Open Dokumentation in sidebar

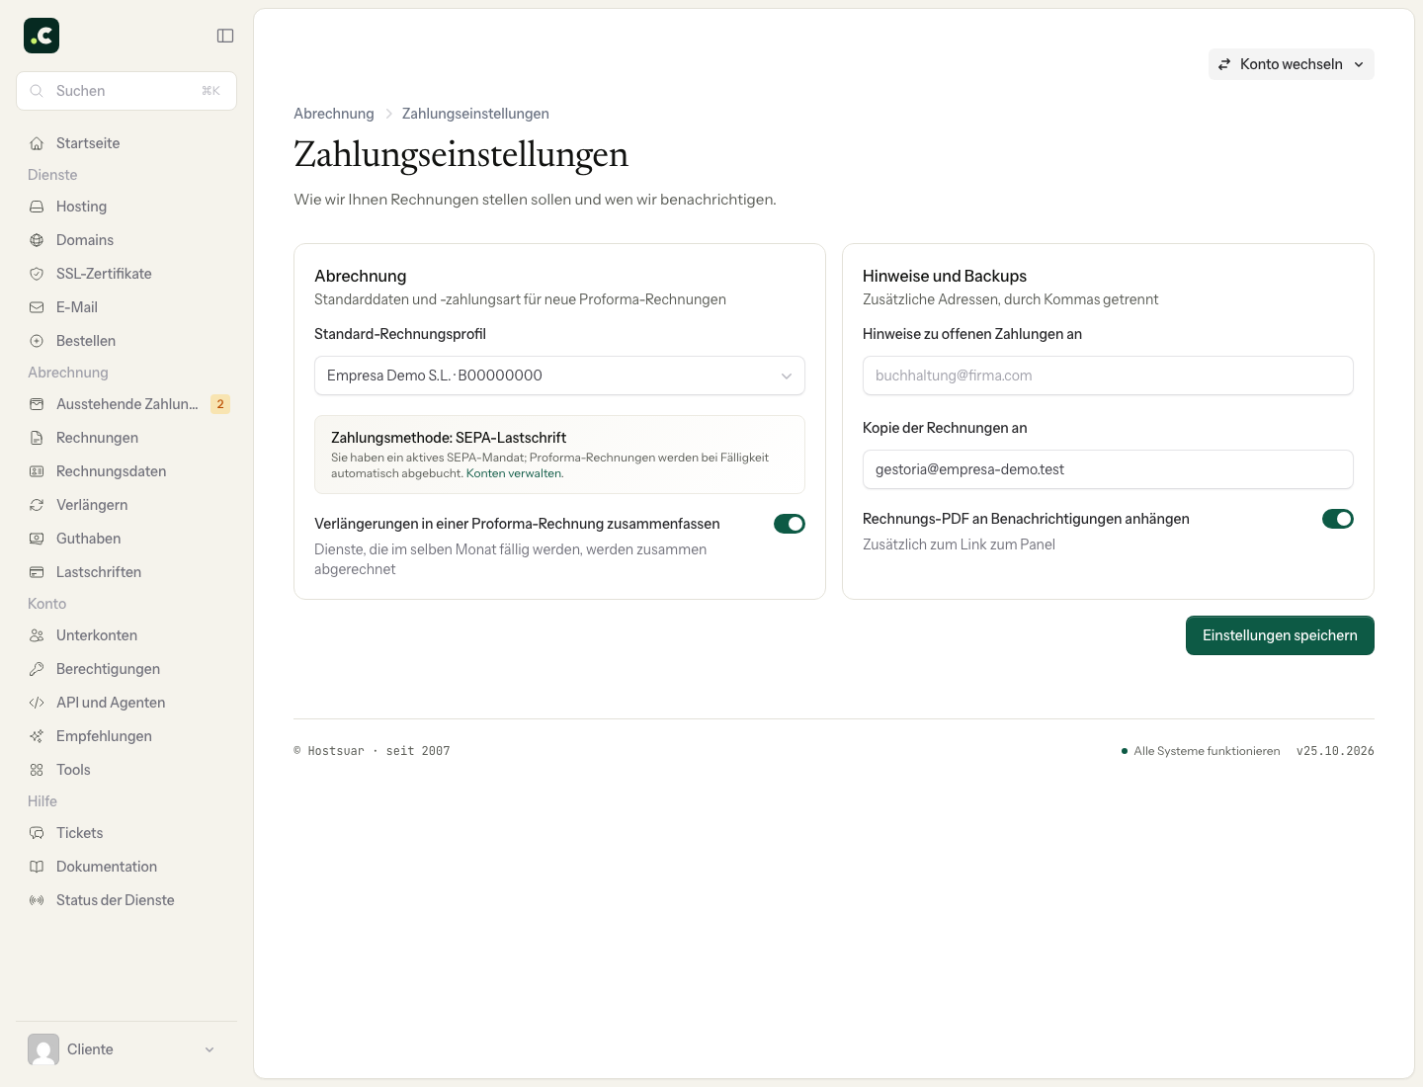click(126, 867)
